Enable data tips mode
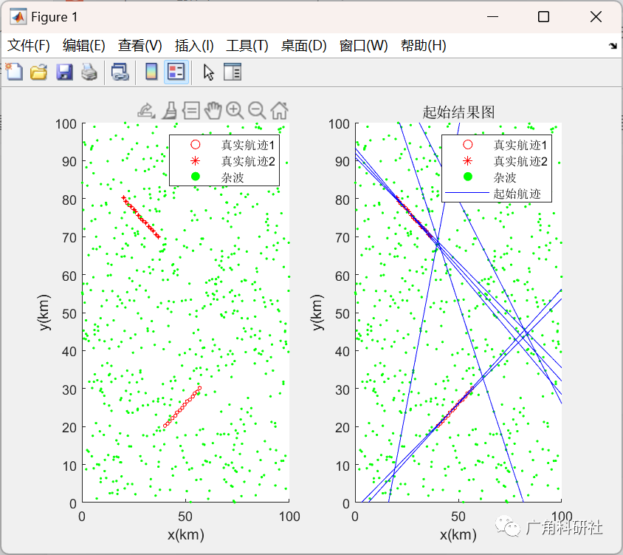The image size is (623, 555). [190, 110]
